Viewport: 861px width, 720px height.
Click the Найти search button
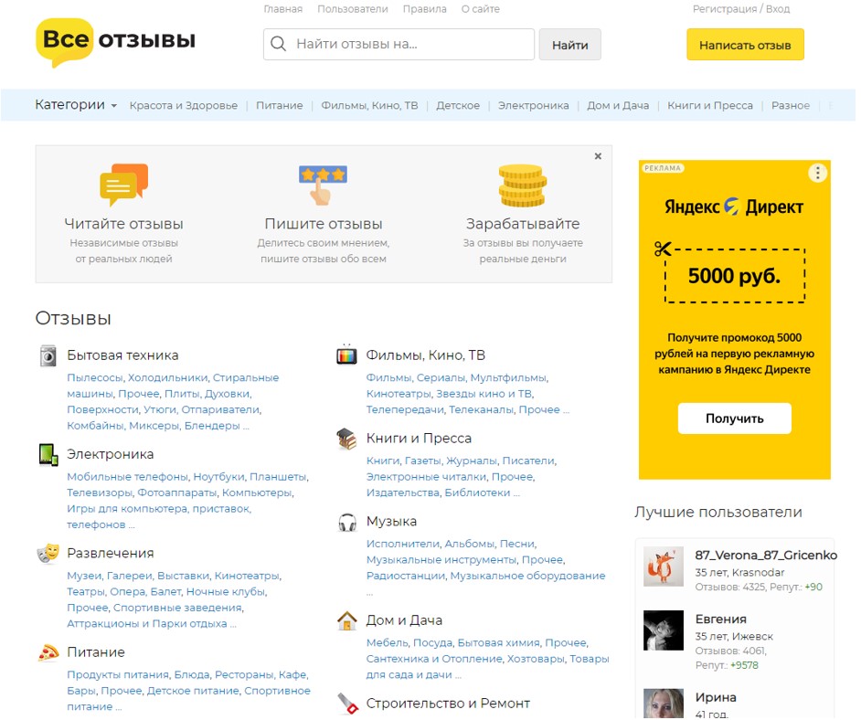point(570,45)
